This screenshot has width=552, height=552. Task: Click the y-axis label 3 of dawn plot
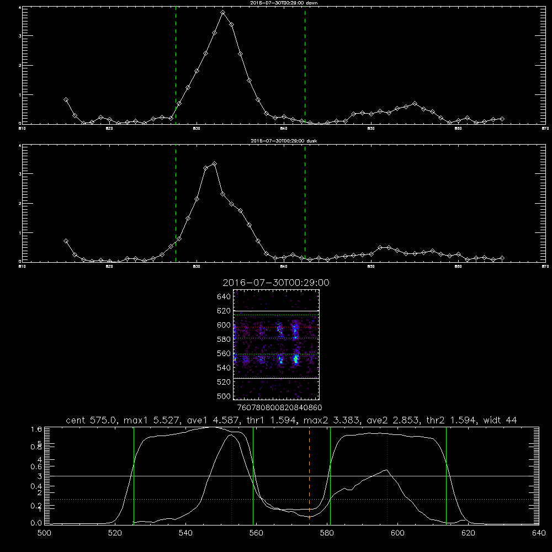(20, 36)
